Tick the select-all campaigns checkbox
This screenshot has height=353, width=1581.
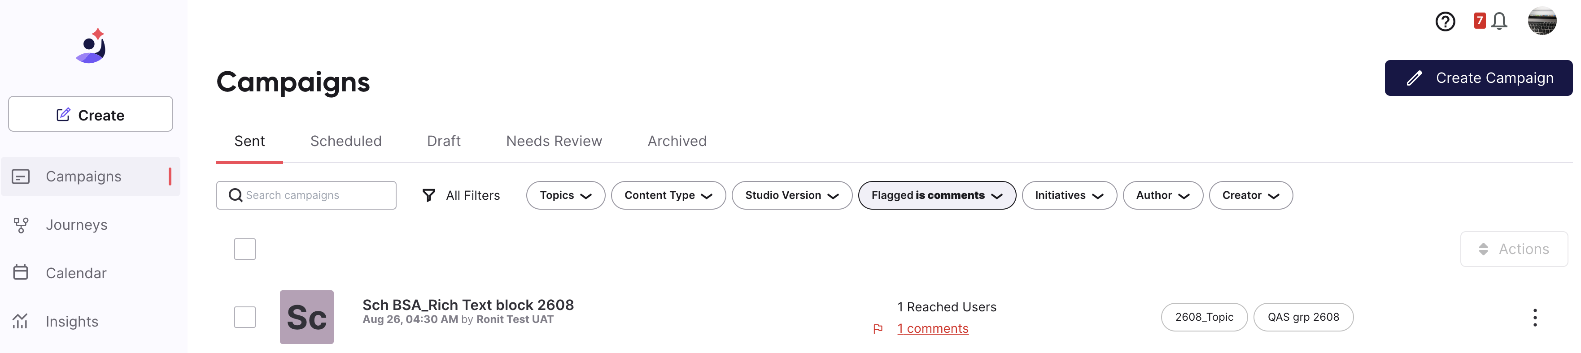pos(245,250)
